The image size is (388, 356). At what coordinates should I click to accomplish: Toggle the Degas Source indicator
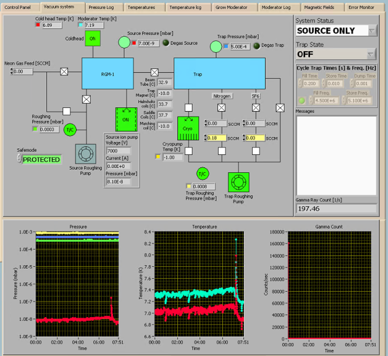click(x=165, y=43)
